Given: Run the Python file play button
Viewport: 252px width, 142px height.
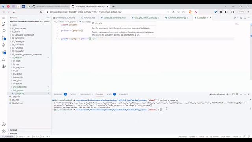Looking at the screenshot, I should (x=235, y=17).
